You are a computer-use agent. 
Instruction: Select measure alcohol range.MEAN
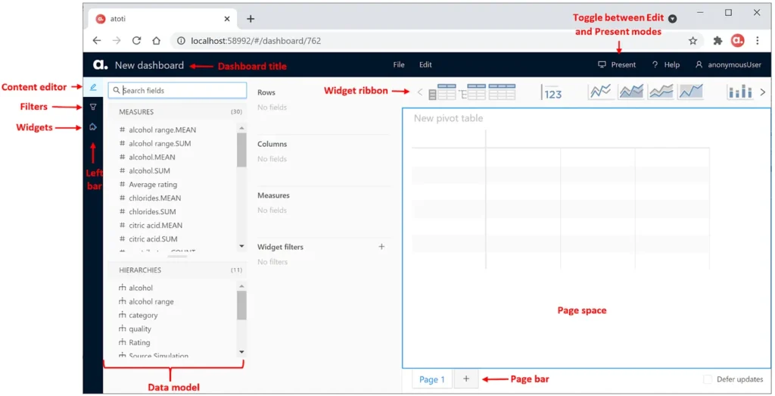pyautogui.click(x=162, y=130)
